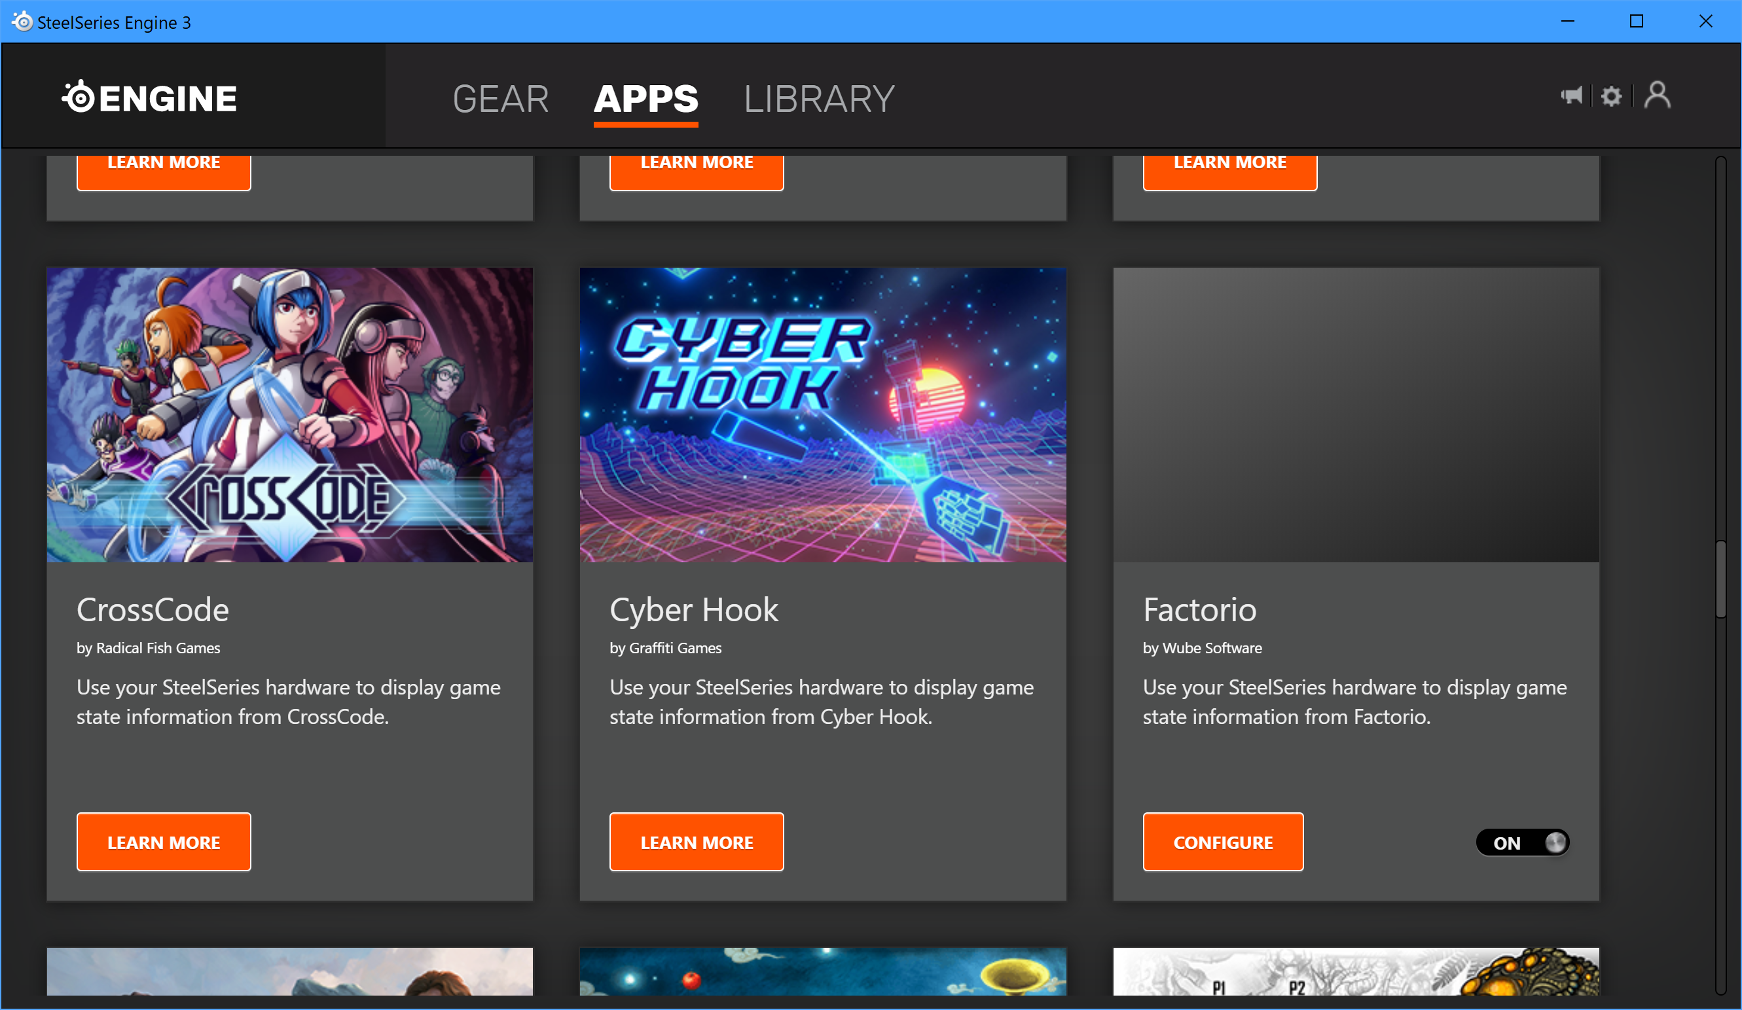Select the APPS tab
The width and height of the screenshot is (1742, 1010).
pos(645,99)
